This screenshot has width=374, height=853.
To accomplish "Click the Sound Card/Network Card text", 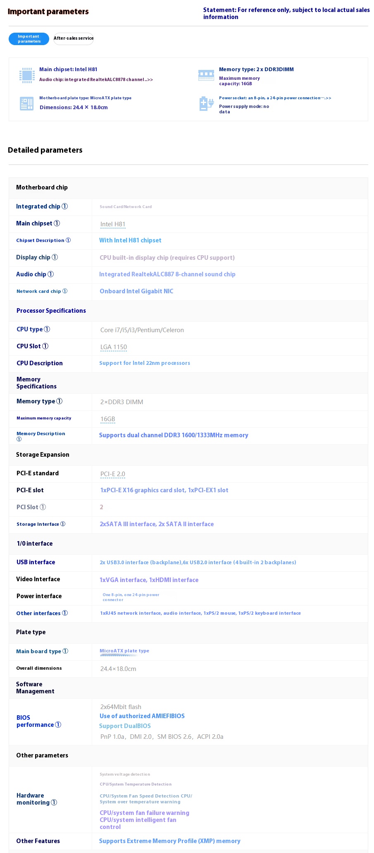I will (x=126, y=207).
